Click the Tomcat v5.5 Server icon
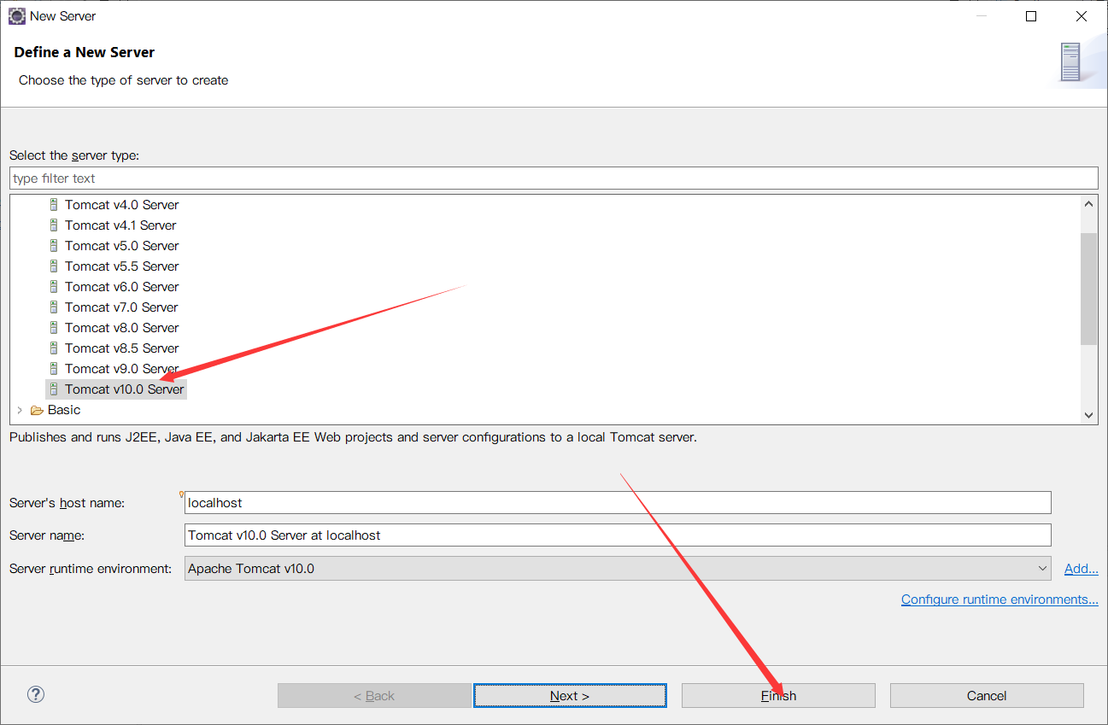The image size is (1108, 725). click(54, 266)
